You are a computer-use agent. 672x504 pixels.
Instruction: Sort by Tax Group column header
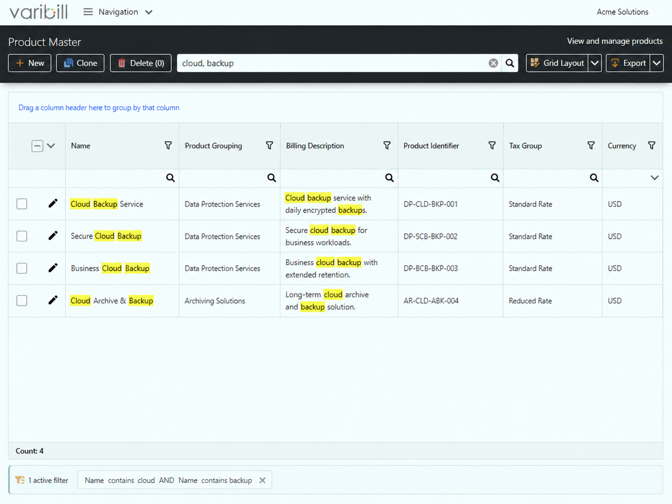(x=525, y=146)
